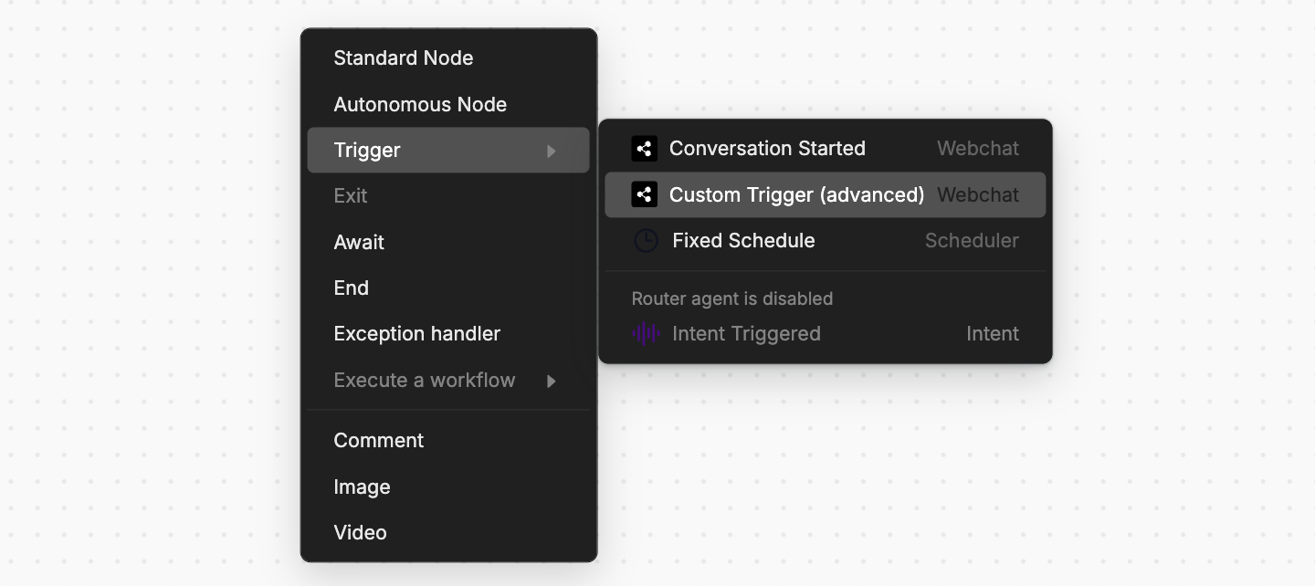Expand the Trigger submenu arrow

coord(552,151)
